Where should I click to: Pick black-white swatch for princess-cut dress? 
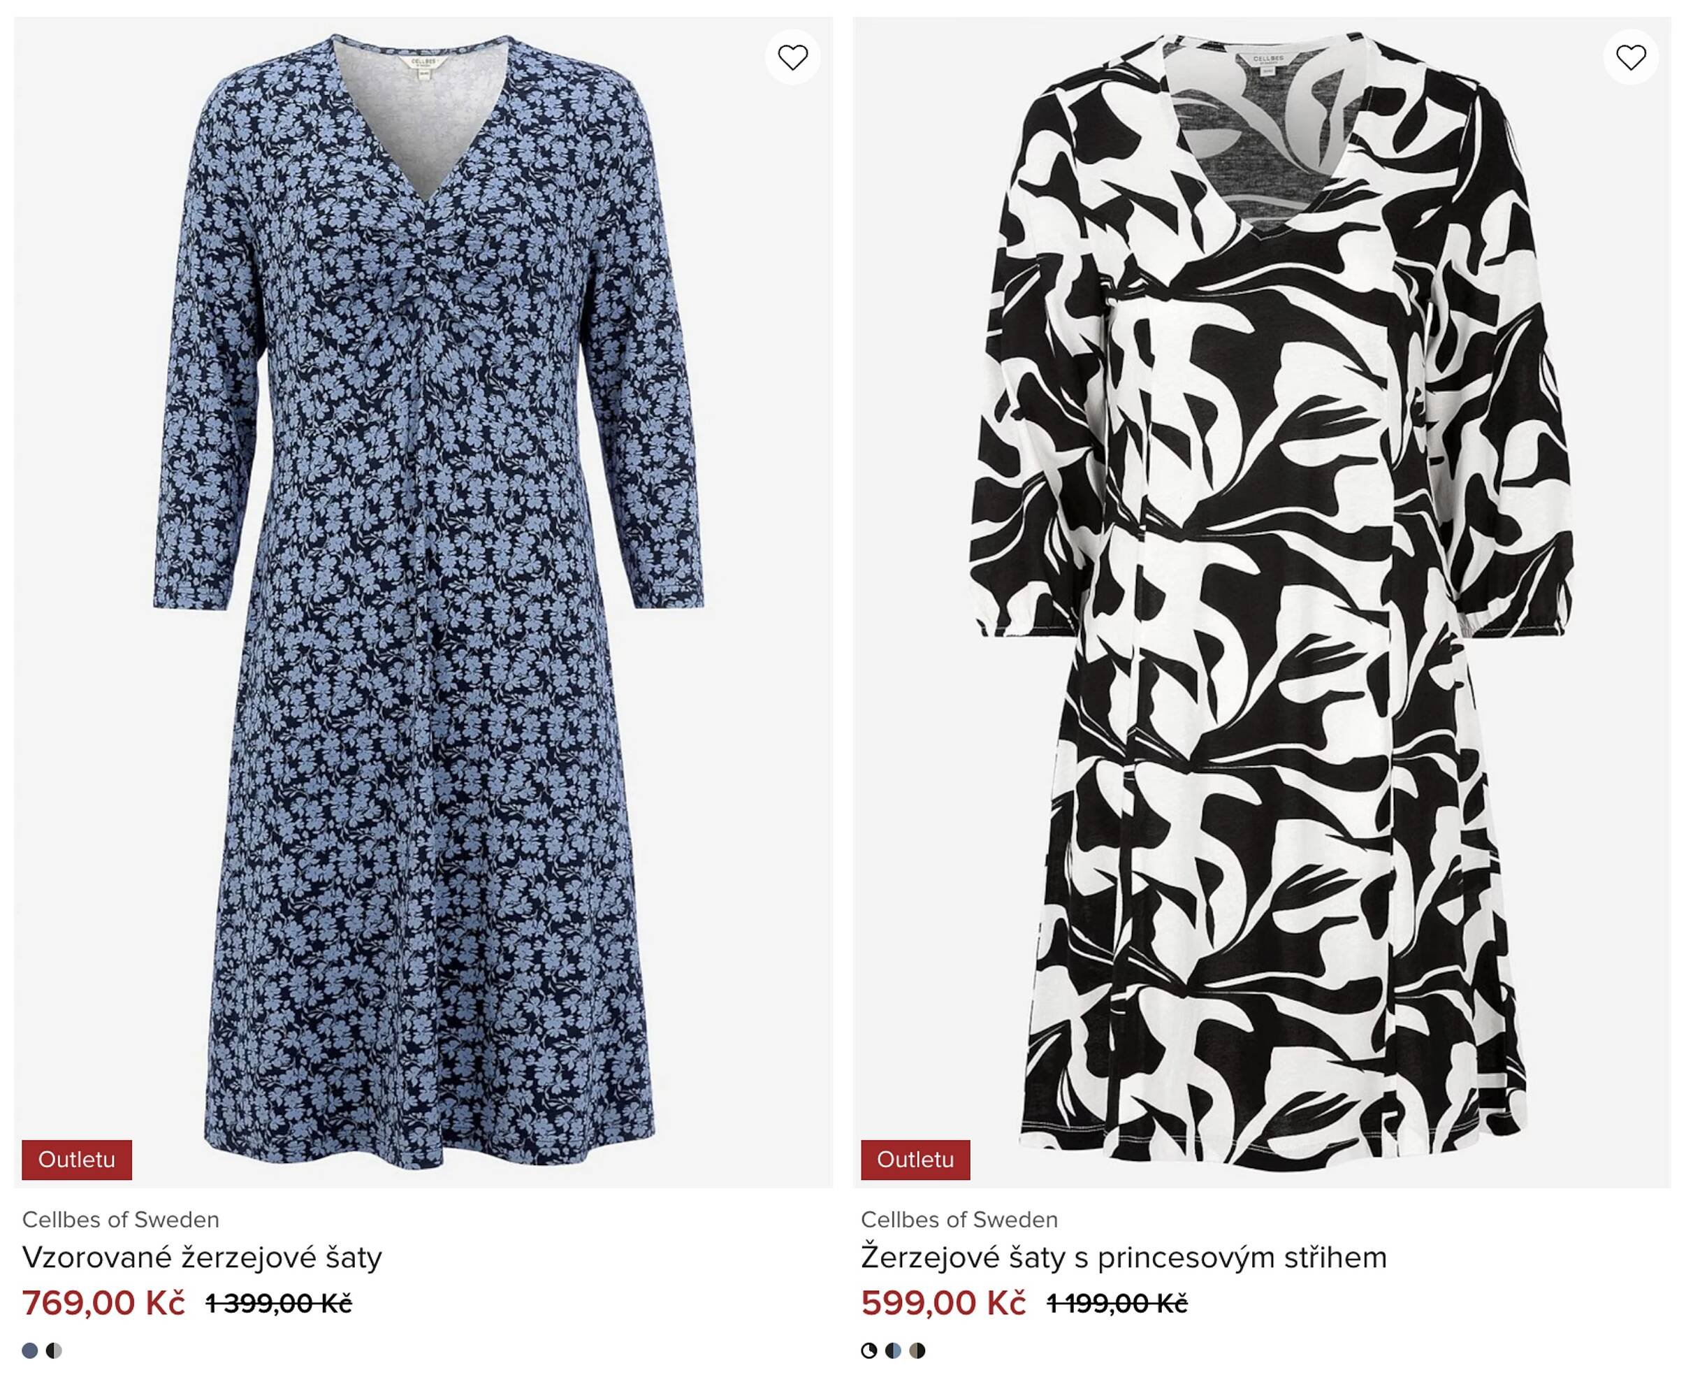869,1350
